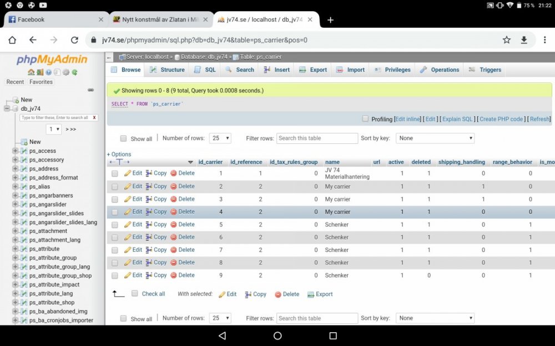This screenshot has width=555, height=346.
Task: Bookmark this page with the star icon
Action: (x=506, y=40)
